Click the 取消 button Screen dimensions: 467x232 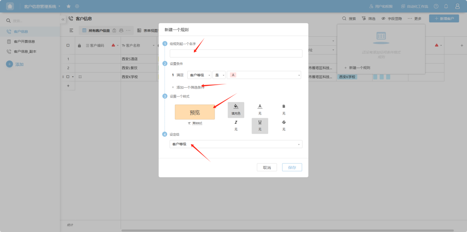click(x=267, y=168)
